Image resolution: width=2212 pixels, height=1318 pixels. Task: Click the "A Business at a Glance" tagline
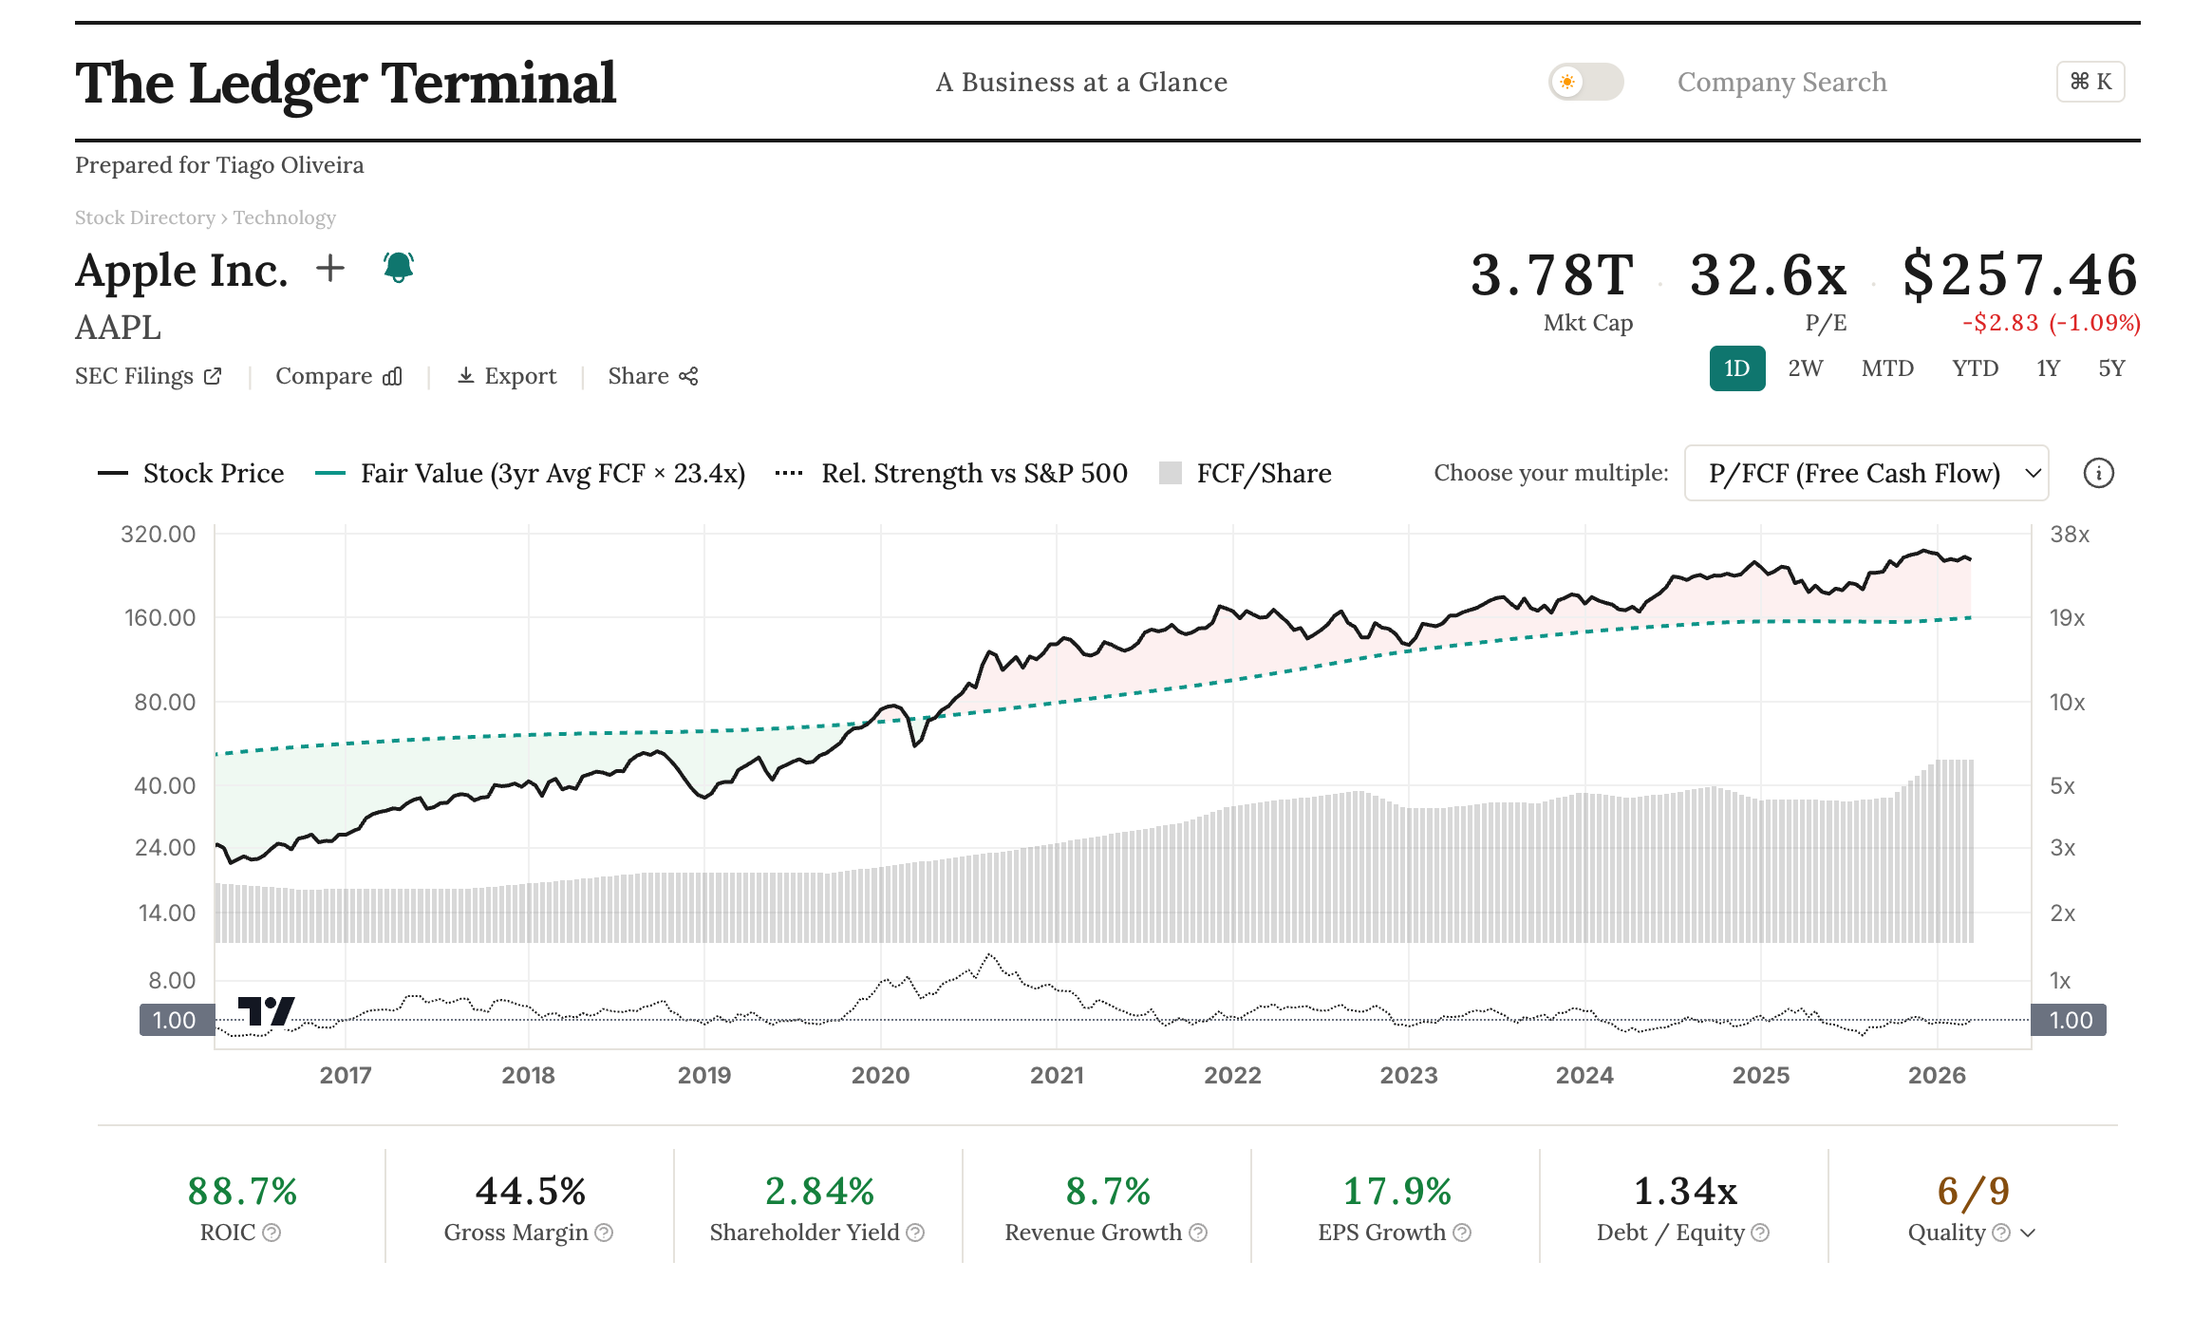tap(1081, 82)
